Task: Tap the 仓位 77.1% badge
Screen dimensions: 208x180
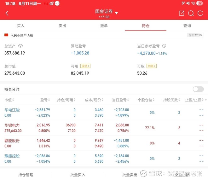Action: [195, 35]
